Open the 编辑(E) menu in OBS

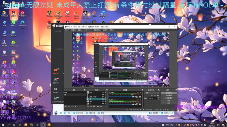point(73,30)
